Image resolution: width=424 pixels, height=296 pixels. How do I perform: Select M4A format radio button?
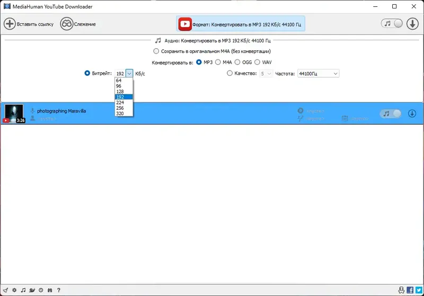pyautogui.click(x=218, y=62)
